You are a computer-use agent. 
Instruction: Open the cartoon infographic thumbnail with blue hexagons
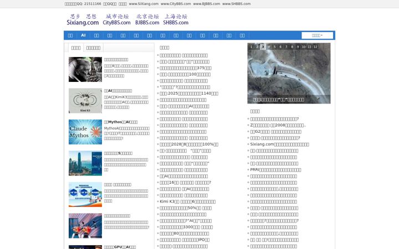[85, 194]
